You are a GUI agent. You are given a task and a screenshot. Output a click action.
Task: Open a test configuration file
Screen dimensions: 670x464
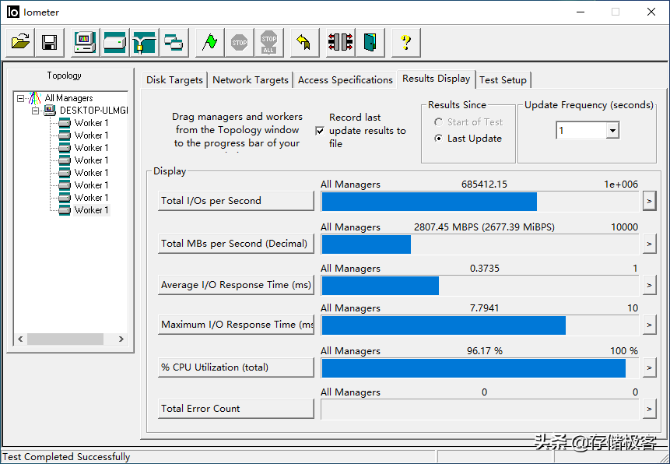click(20, 42)
